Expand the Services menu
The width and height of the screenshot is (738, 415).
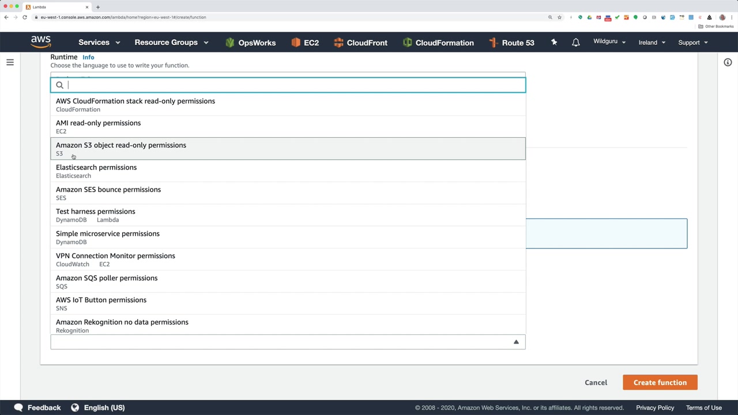click(99, 43)
